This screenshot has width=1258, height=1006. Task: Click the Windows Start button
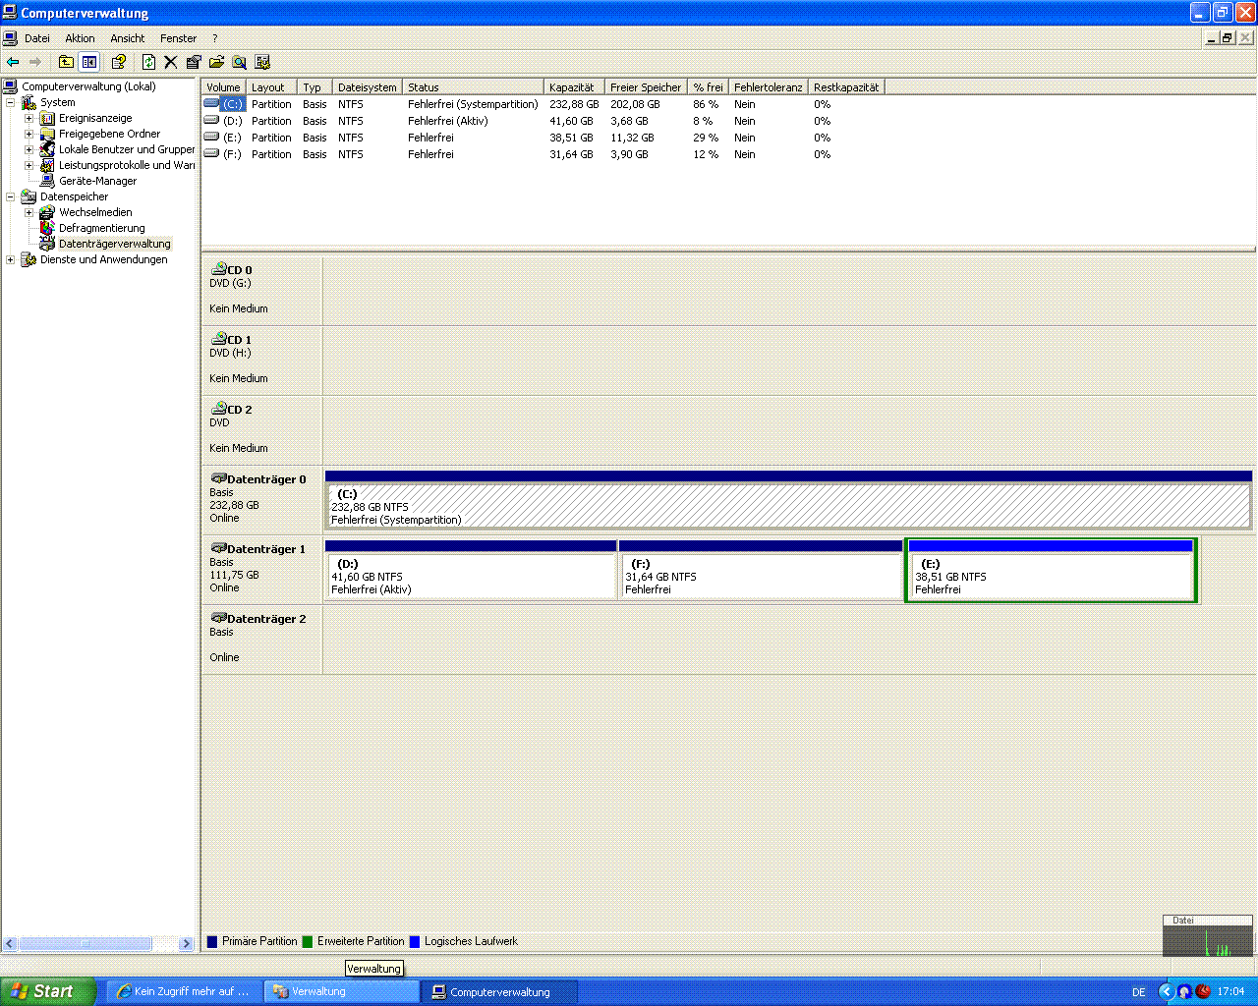click(x=48, y=991)
